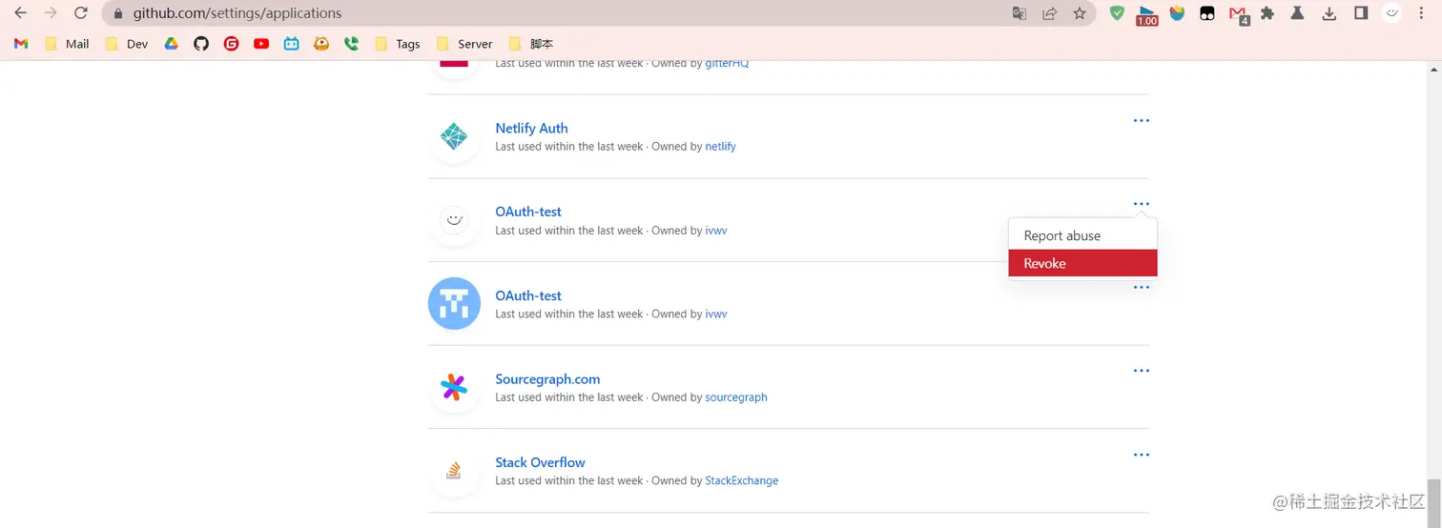The height and width of the screenshot is (528, 1442).
Task: Open the Tampermonkey extension icon
Action: pyautogui.click(x=1207, y=13)
